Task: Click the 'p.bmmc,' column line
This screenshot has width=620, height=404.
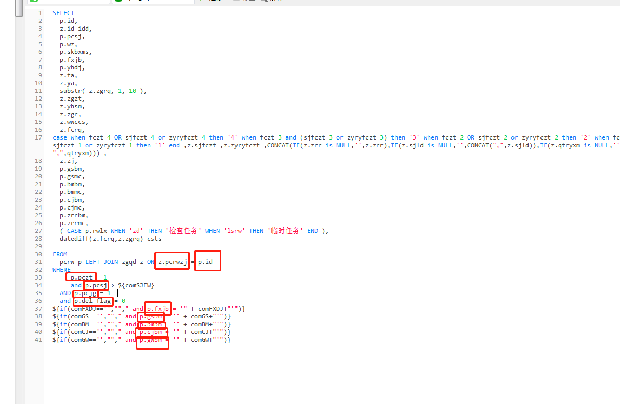Action: 72,192
